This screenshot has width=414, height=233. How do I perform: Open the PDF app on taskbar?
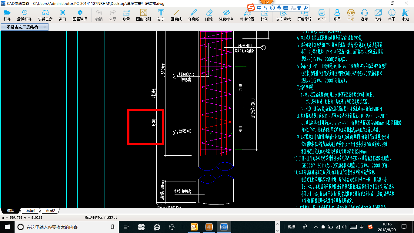[x=209, y=227]
